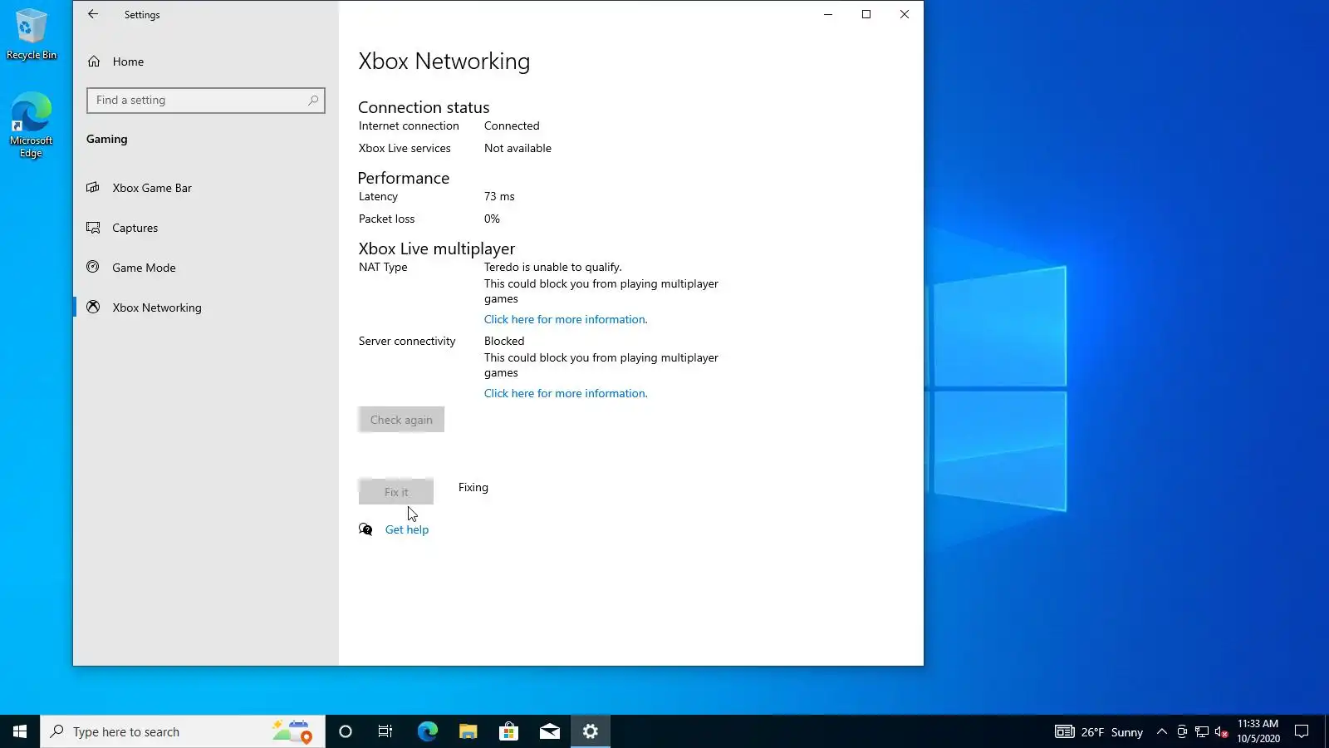Click the Teredo is unable to qualify text

coord(553,267)
